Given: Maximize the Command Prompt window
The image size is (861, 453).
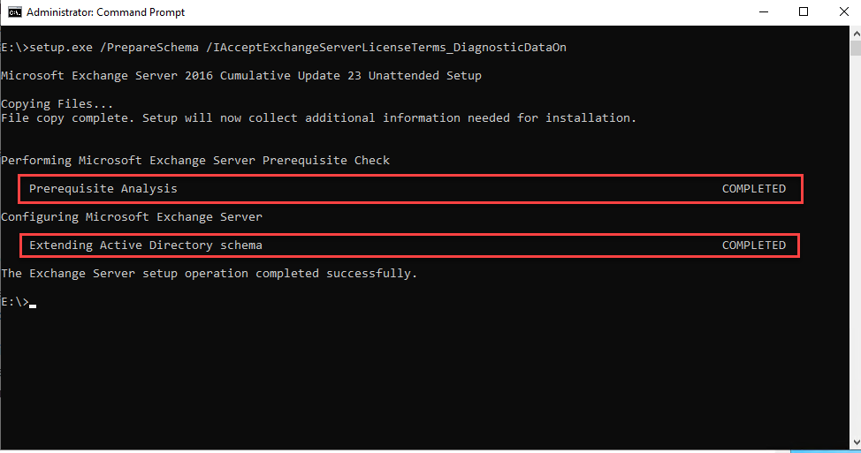Looking at the screenshot, I should tap(803, 12).
